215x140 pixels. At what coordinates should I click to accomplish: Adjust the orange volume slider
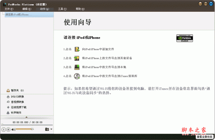coord(25,129)
